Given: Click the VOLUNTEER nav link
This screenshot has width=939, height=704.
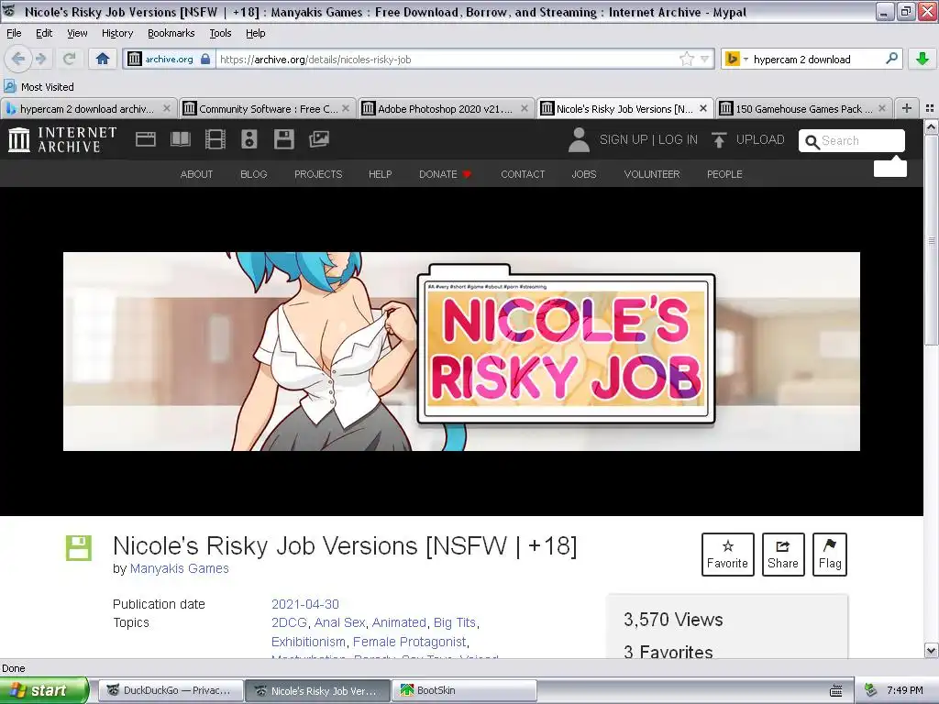Looking at the screenshot, I should point(652,174).
